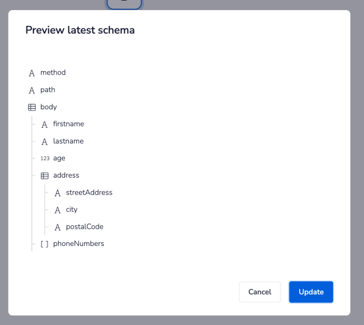Click the text icon beside city
Image resolution: width=364 pixels, height=325 pixels.
tap(58, 210)
